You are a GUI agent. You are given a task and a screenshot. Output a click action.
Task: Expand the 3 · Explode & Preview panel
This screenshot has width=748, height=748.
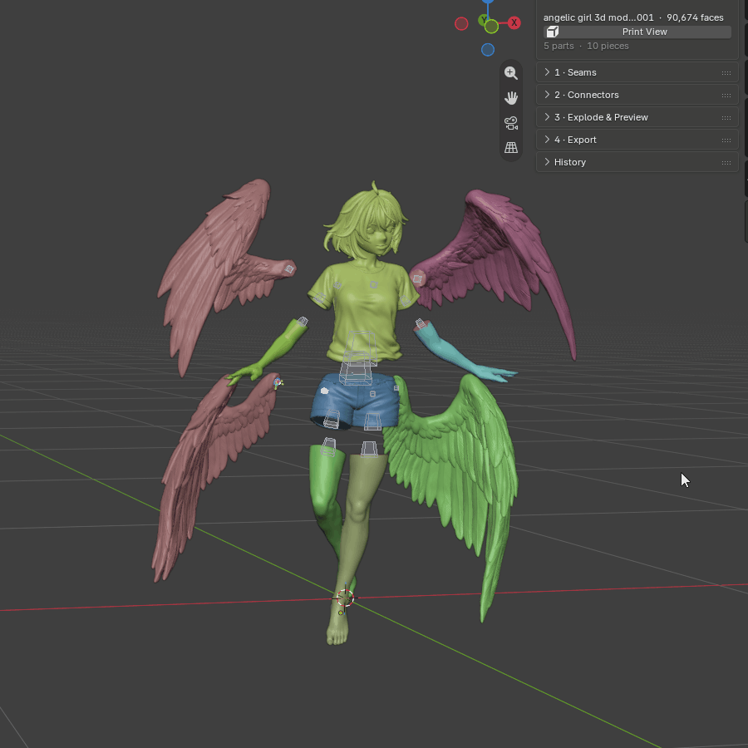pyautogui.click(x=637, y=117)
